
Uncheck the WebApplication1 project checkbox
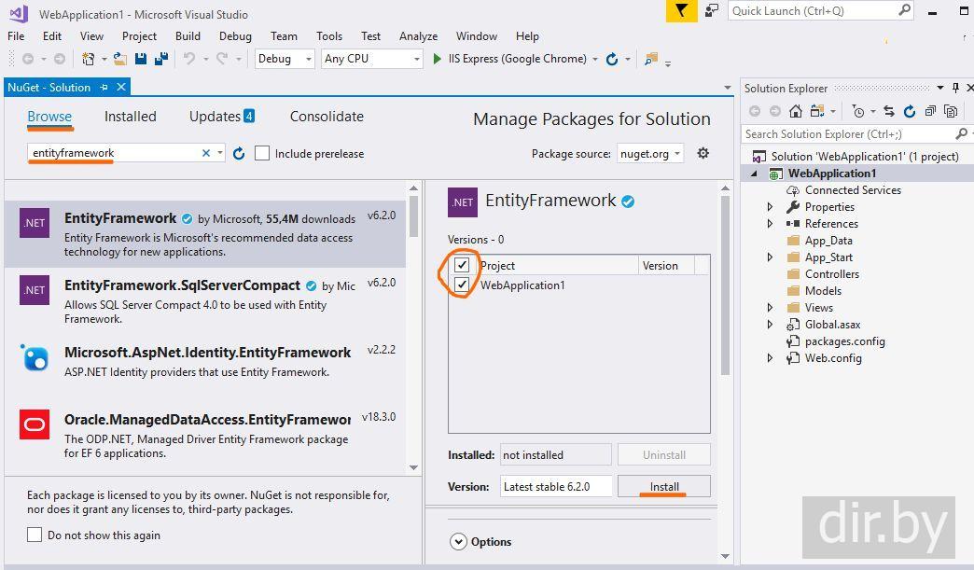click(x=462, y=285)
